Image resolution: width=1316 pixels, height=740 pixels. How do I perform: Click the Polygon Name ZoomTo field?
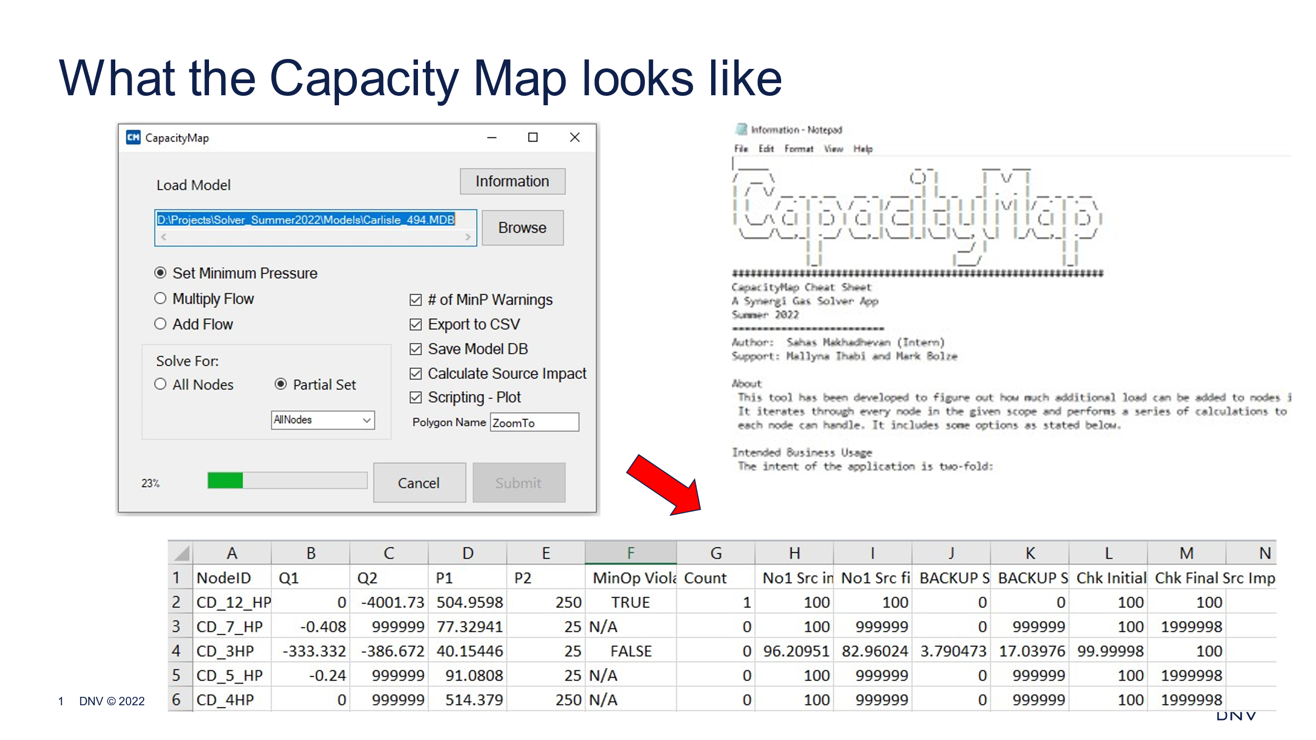click(534, 422)
